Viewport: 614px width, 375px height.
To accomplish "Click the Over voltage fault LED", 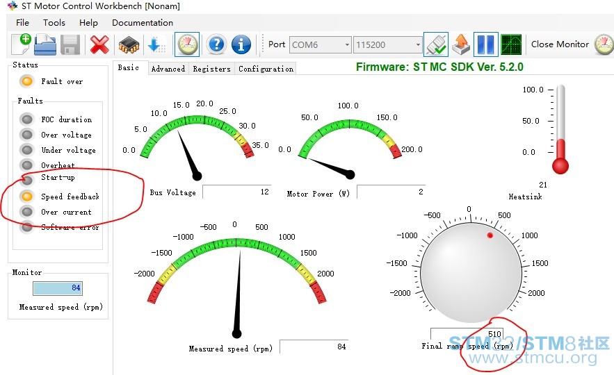I will (x=27, y=135).
